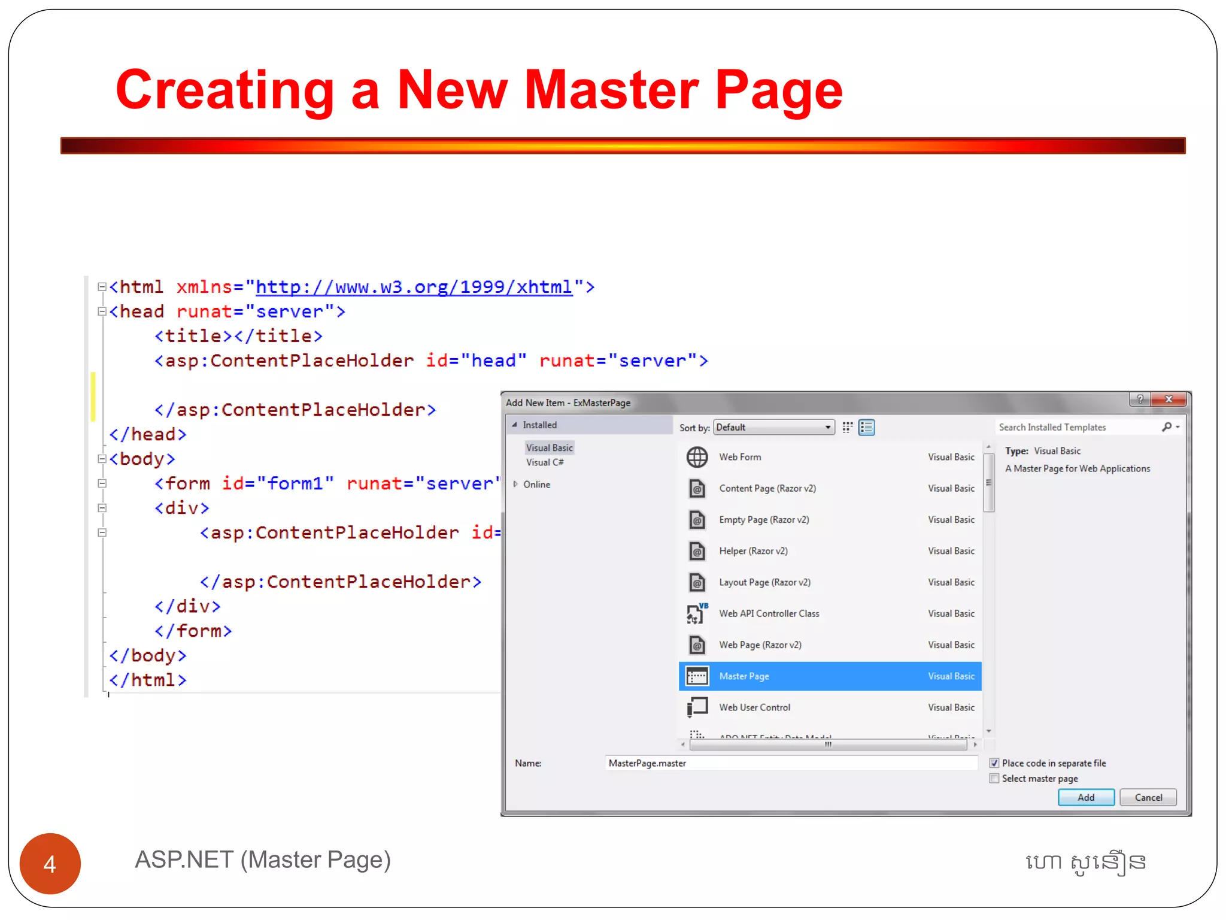Image resolution: width=1226 pixels, height=920 pixels.
Task: Click the Web API Controller Class icon
Action: pyautogui.click(x=697, y=613)
